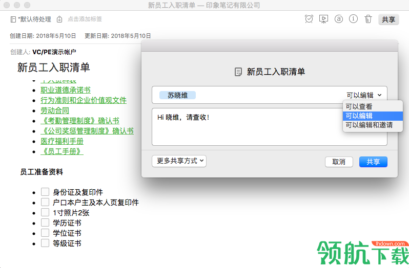Tick the 学历证书 checkbox

[45, 222]
